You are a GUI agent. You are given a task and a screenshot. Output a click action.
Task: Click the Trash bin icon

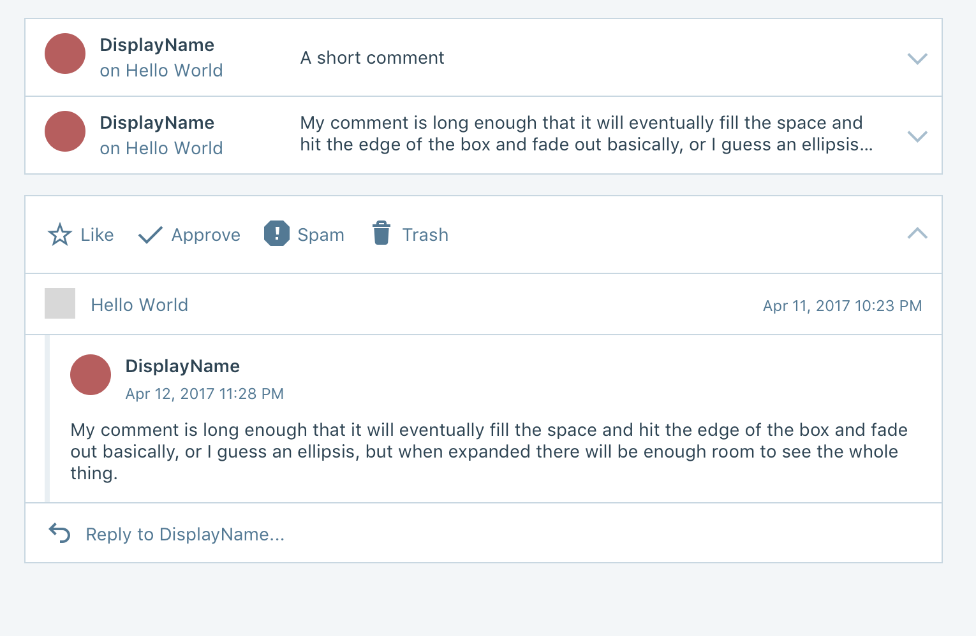coord(381,233)
